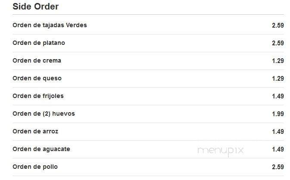Click the 1.99 price for huevos
Image resolution: width=290 pixels, height=180 pixels.
click(x=278, y=114)
